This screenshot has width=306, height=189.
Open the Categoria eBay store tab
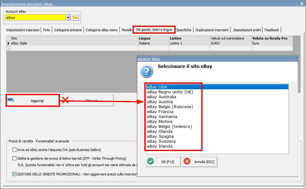pyautogui.click(x=102, y=30)
